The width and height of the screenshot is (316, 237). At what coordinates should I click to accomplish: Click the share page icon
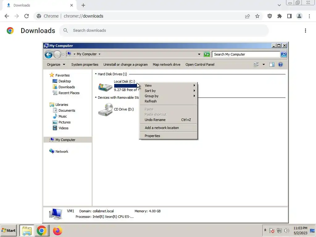[x=247, y=16]
